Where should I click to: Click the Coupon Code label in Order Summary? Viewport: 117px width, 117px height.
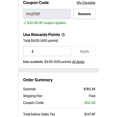(34, 103)
